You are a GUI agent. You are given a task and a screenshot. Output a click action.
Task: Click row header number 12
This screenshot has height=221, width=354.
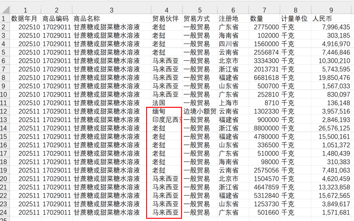point(5,111)
